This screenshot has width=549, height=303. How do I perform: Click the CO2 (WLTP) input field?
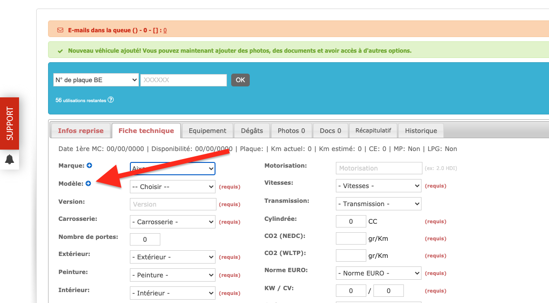[351, 256]
